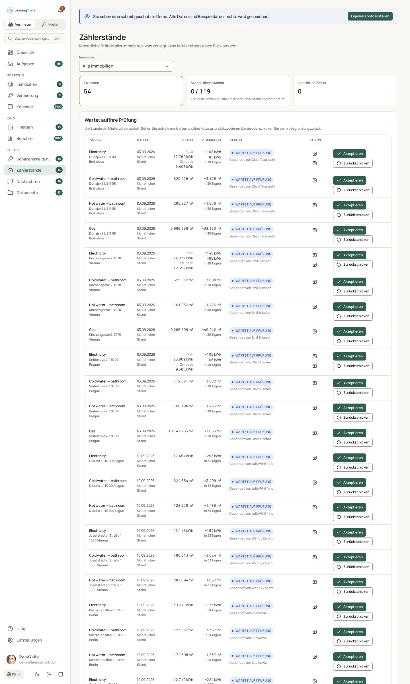Go to Übersicht

35,52
